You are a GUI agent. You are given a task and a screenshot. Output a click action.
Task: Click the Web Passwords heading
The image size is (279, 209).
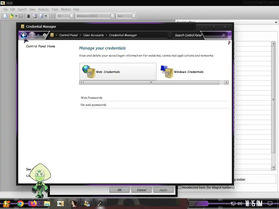[92, 98]
